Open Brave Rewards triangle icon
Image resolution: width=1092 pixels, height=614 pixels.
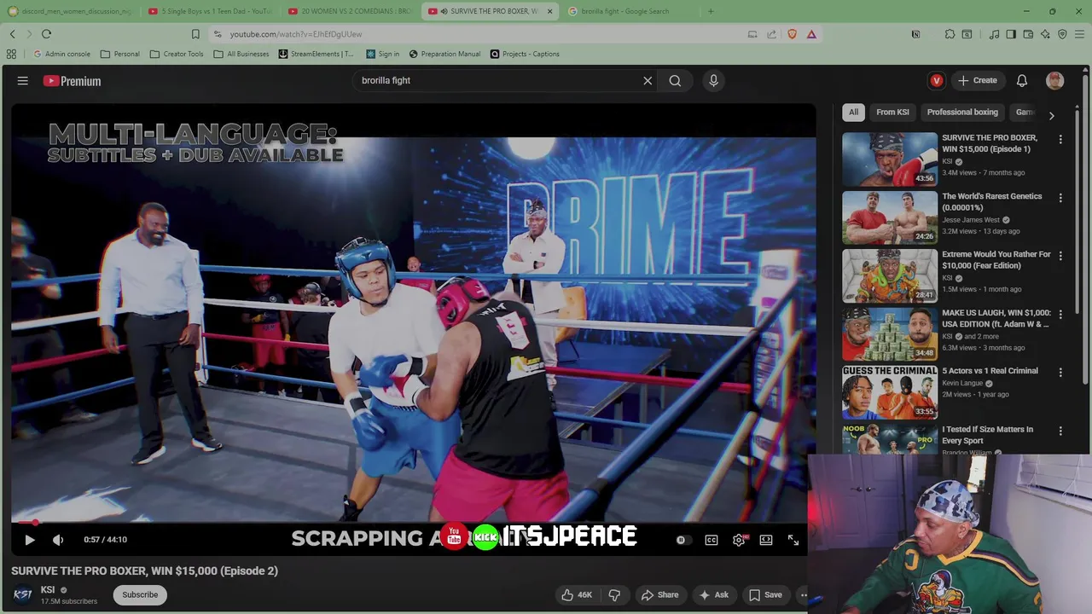(x=811, y=34)
